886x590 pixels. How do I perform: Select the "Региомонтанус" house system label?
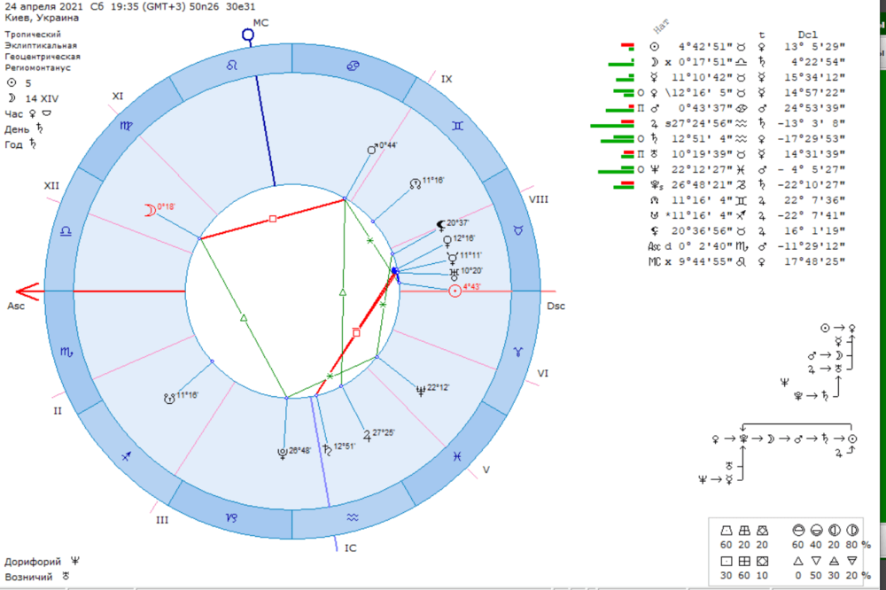click(x=38, y=67)
